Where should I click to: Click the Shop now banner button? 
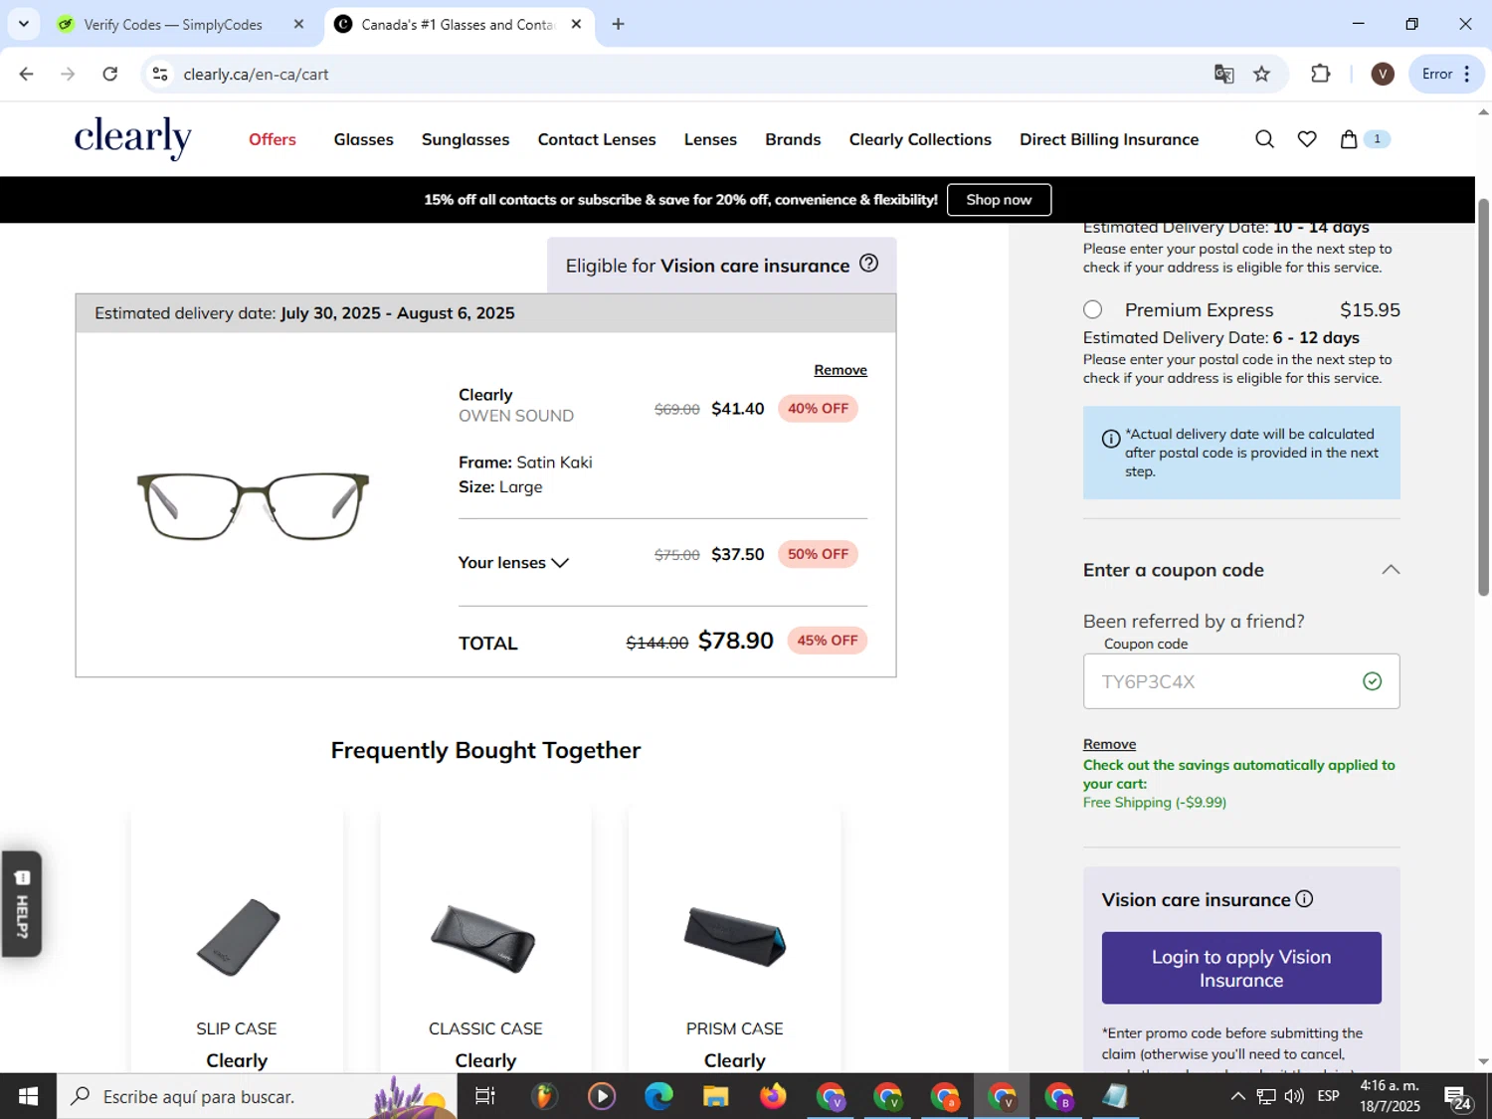[x=999, y=200]
